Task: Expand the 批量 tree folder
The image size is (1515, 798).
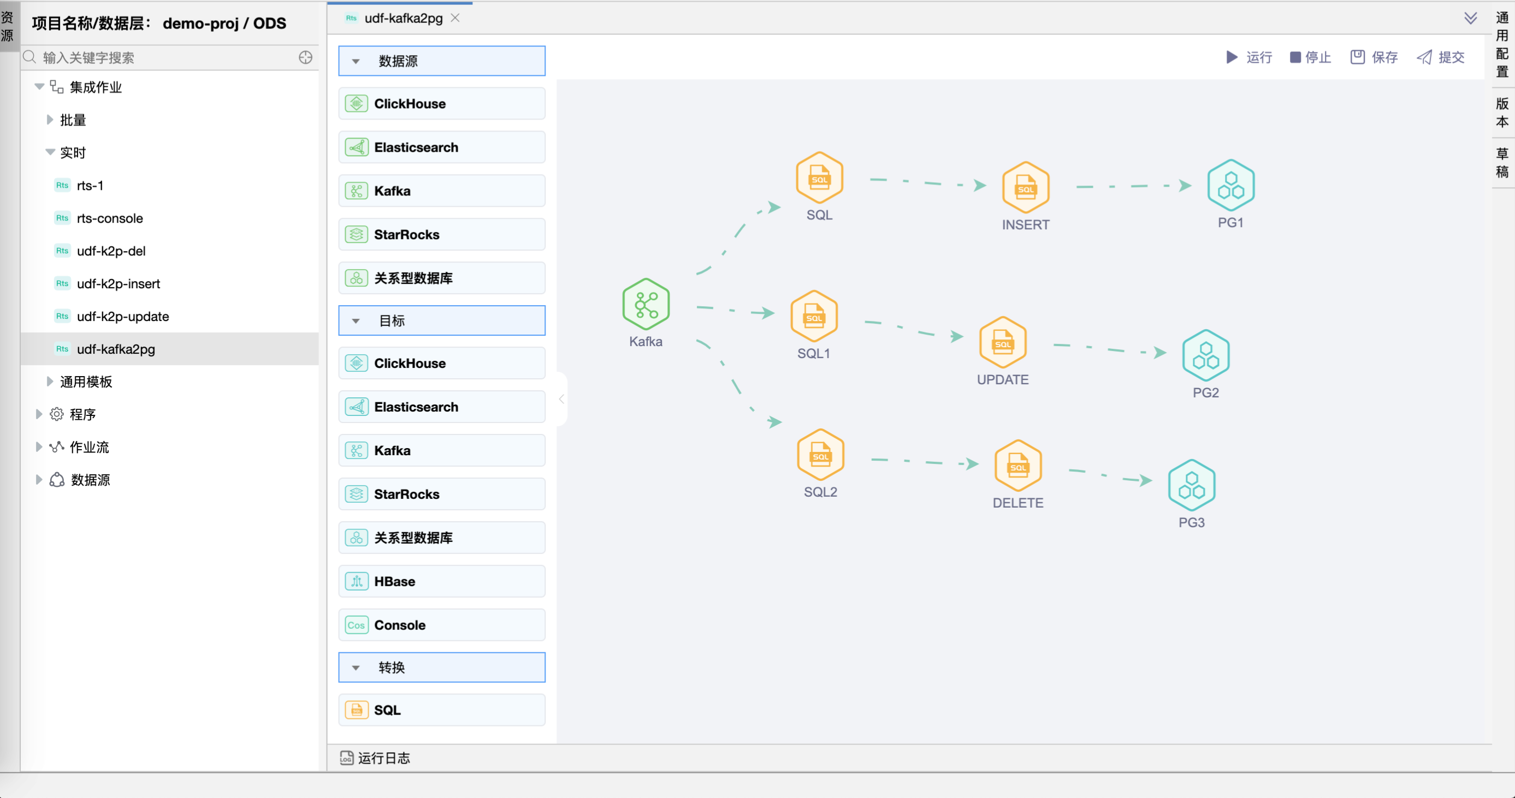Action: pos(50,120)
